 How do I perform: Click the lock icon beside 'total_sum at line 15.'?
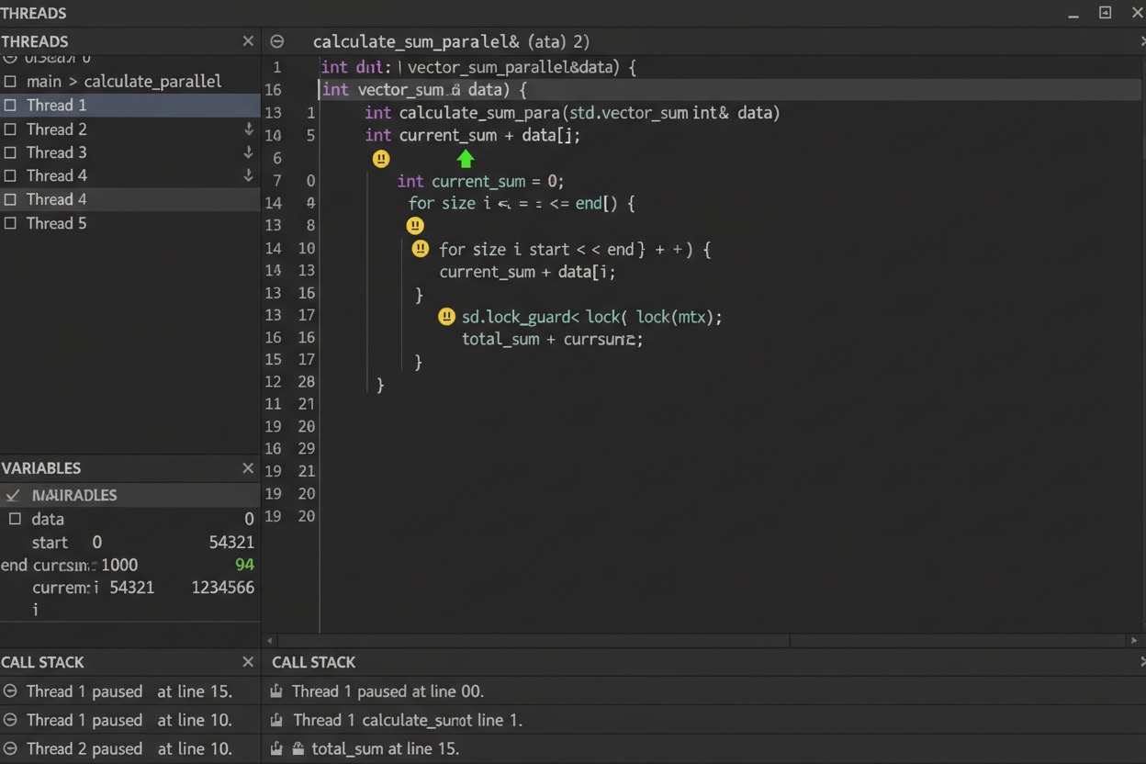(x=298, y=748)
